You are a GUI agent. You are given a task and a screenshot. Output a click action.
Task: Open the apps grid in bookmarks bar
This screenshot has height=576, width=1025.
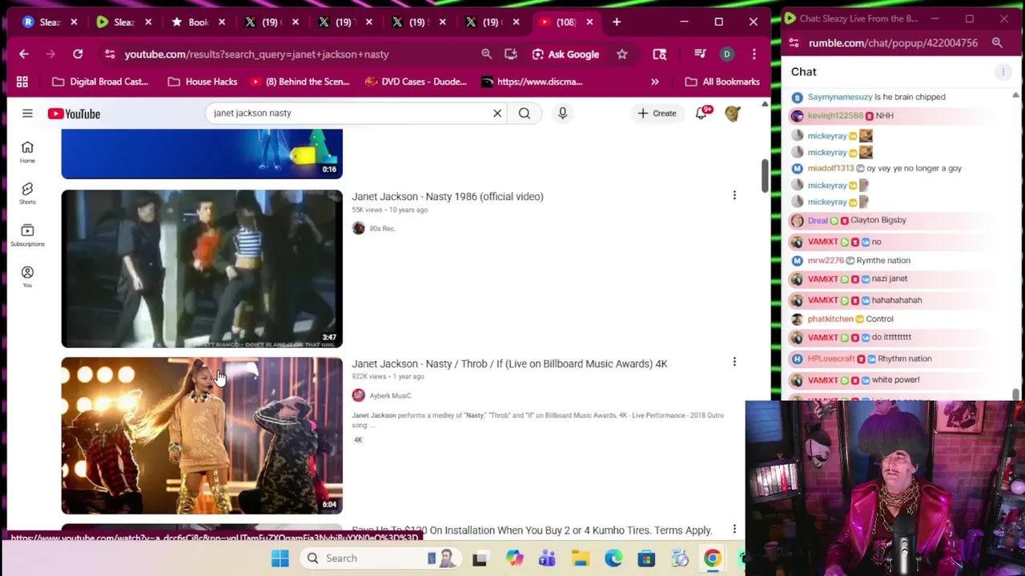pos(22,82)
